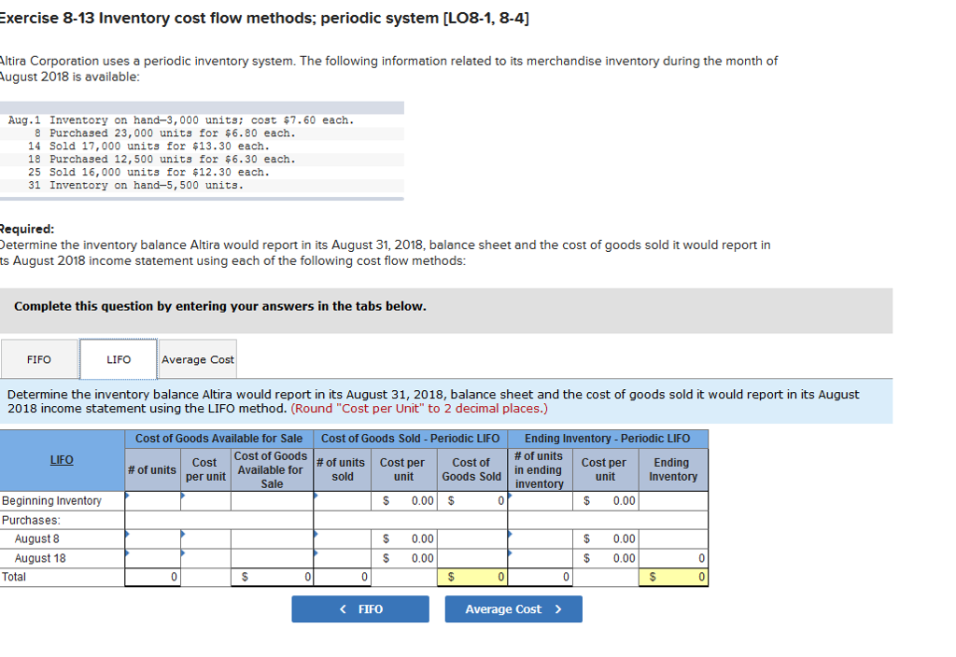The height and width of the screenshot is (657, 956).
Task: Select August 18 units in ending inventory cell
Action: (x=541, y=558)
